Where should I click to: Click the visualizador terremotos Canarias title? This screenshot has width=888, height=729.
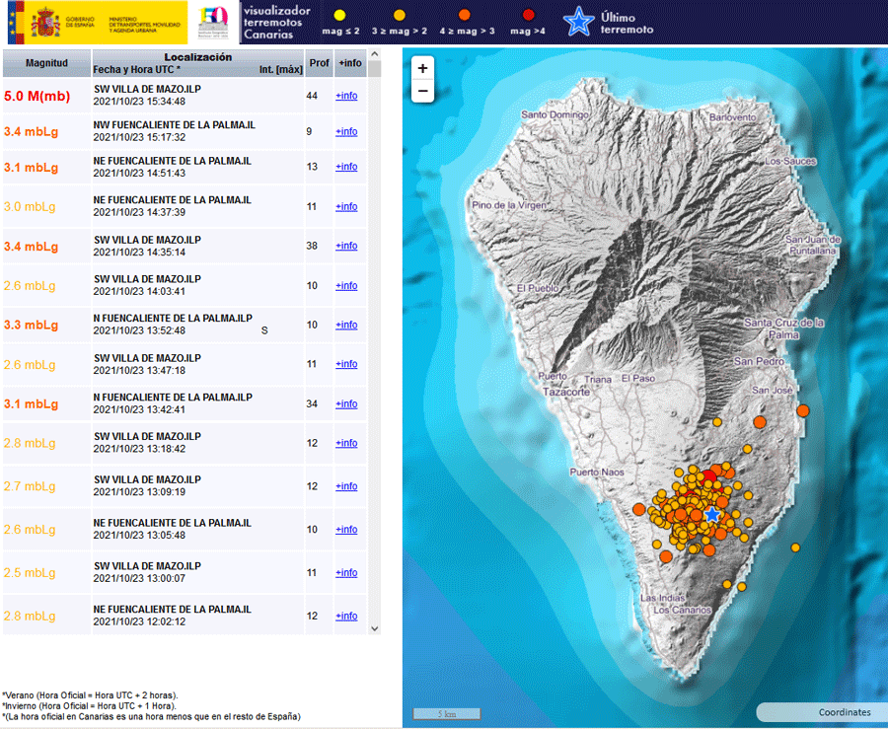pos(277,23)
